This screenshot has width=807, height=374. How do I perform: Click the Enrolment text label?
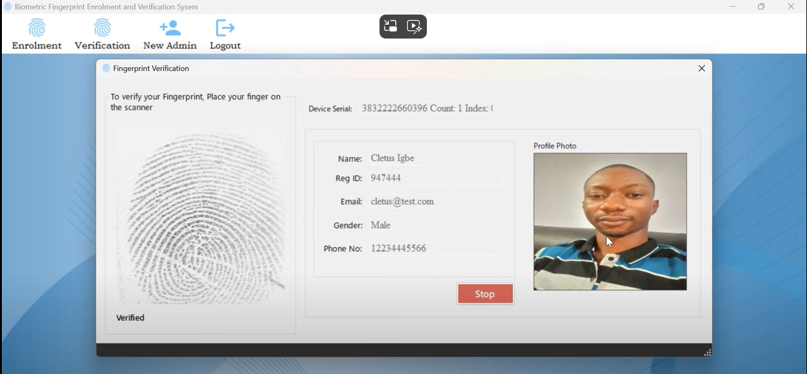click(x=37, y=45)
